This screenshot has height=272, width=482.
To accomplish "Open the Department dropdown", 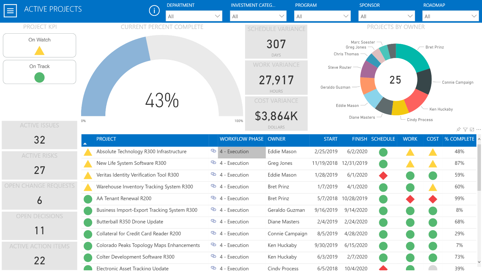I will [x=194, y=16].
